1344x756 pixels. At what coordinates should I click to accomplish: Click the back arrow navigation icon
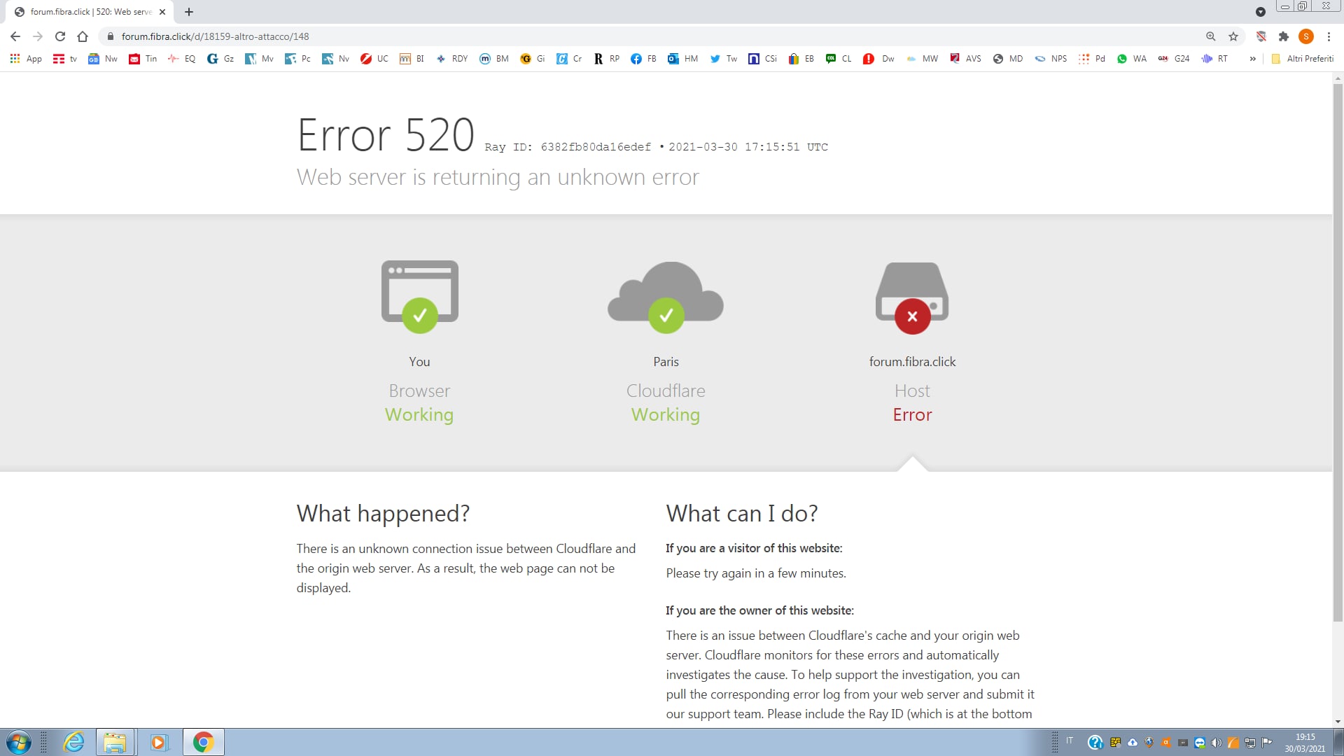[15, 36]
